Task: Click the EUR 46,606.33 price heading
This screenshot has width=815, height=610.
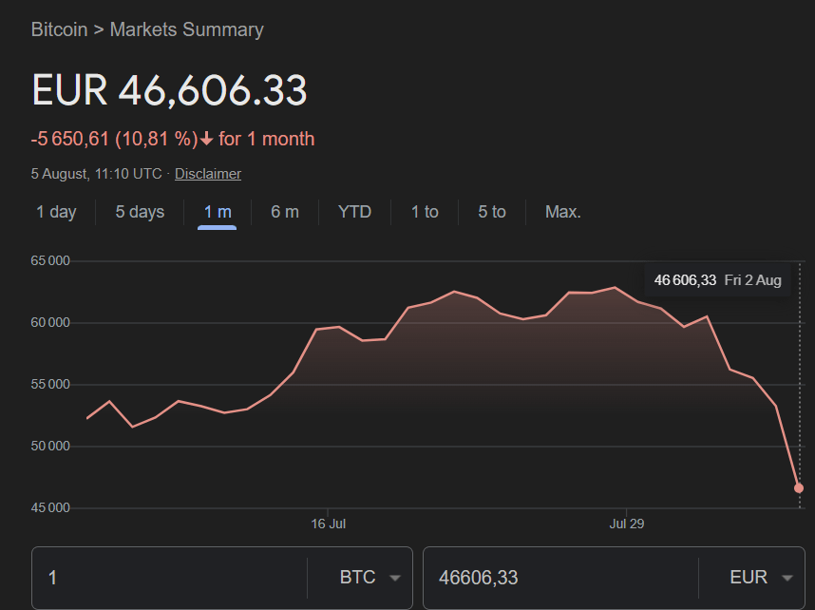Action: click(169, 91)
